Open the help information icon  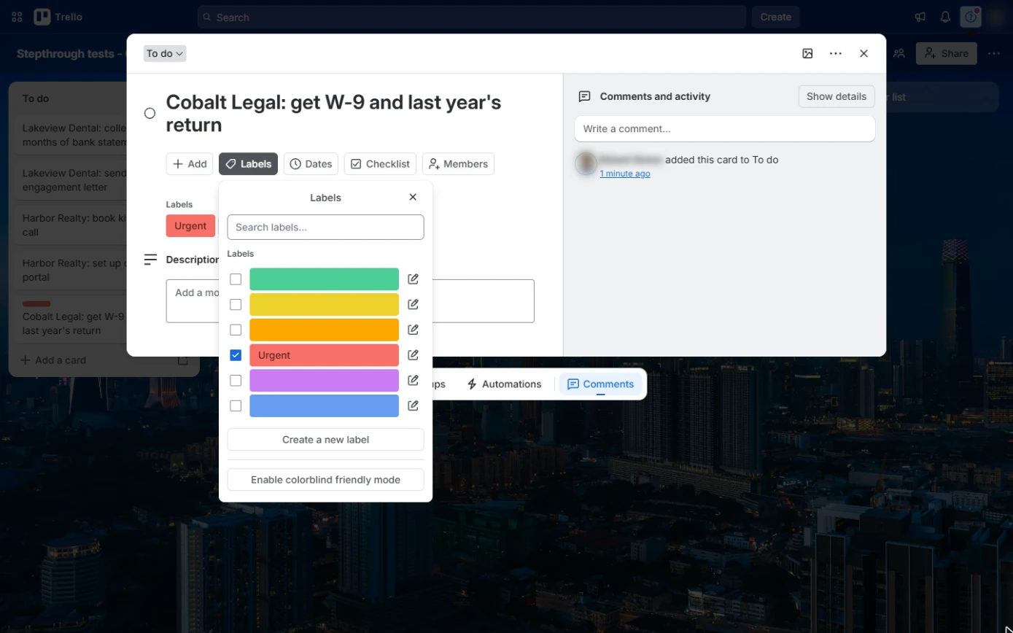[x=970, y=17]
